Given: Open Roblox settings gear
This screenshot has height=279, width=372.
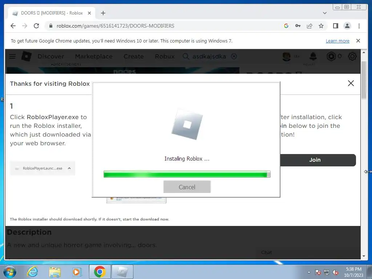Looking at the screenshot, I should (352, 56).
